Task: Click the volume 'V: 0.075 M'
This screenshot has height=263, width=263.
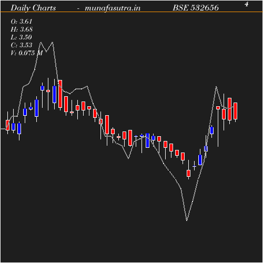Action: point(27,53)
